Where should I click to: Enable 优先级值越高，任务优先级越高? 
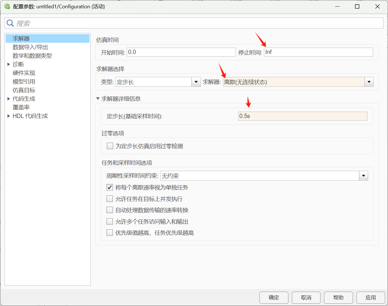tap(110, 233)
